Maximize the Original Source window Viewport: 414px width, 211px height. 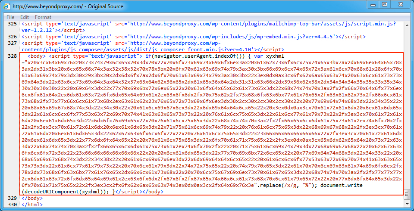tap(385, 4)
